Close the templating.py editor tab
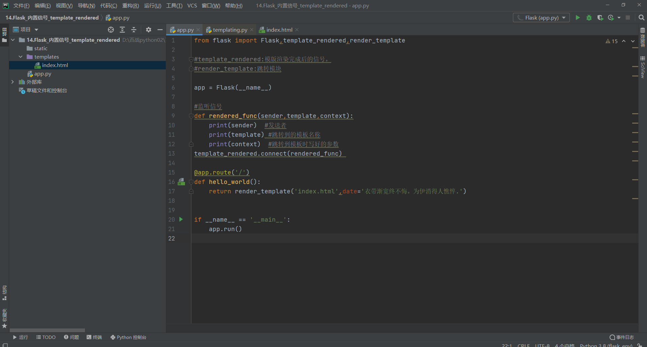 click(x=252, y=30)
